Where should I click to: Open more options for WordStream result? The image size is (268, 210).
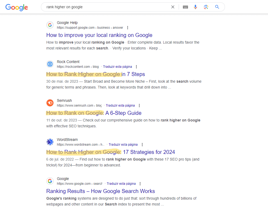[x=142, y=145]
